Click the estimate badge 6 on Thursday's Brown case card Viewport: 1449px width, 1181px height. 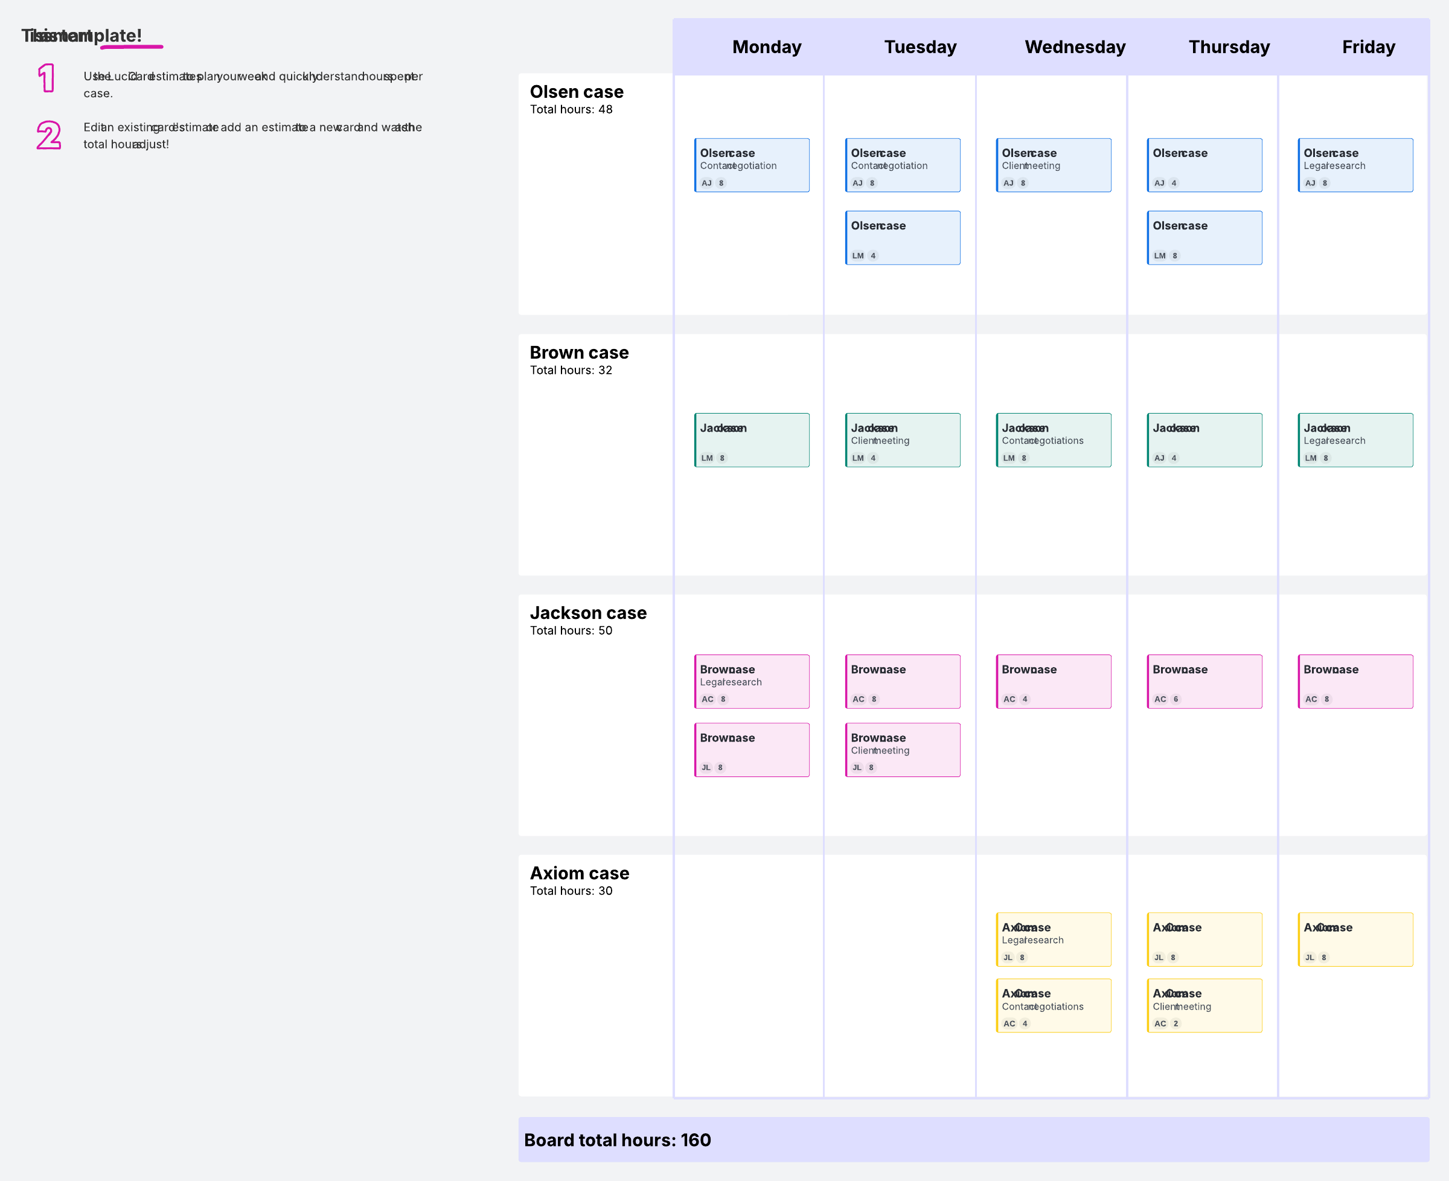[x=1176, y=699]
